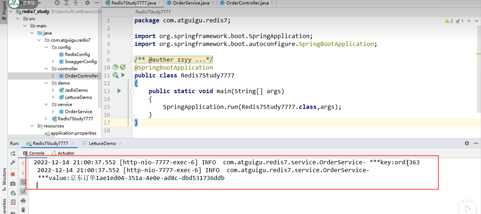This screenshot has height=214, width=481.
Task: Click the Spring bean gutter icon on line 10
Action: click(x=115, y=67)
